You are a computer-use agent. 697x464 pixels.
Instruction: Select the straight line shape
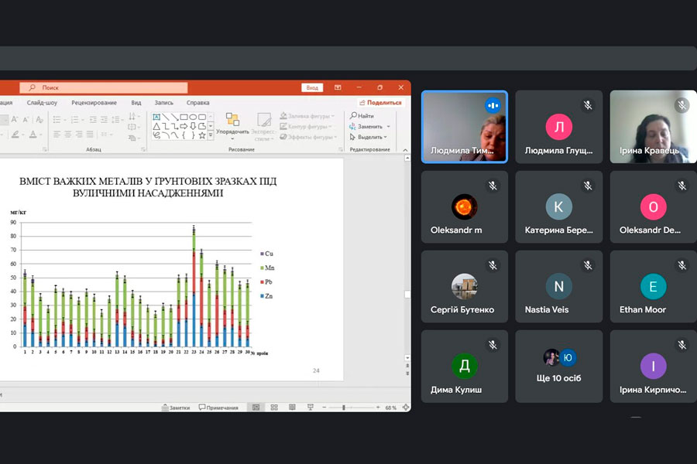[166, 117]
